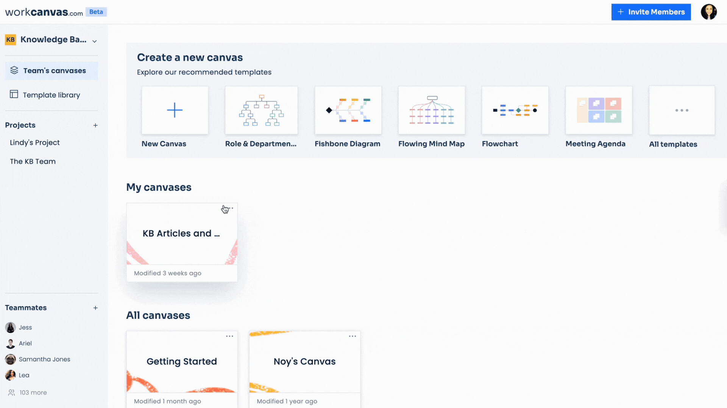Open the Template library from sidebar
727x408 pixels.
coord(51,95)
